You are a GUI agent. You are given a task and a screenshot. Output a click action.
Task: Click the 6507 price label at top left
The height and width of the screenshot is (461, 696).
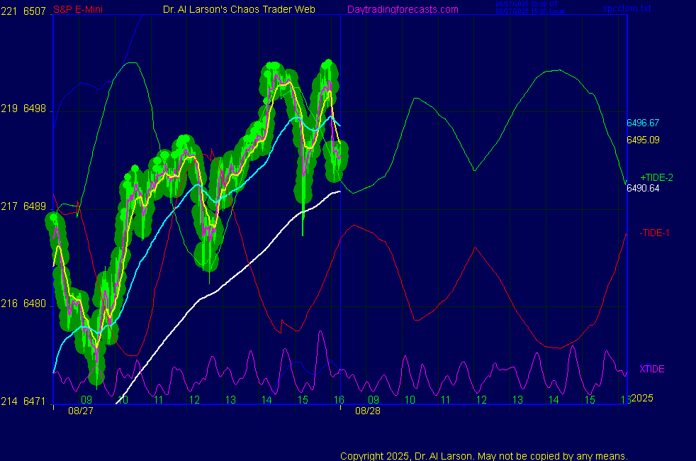35,11
